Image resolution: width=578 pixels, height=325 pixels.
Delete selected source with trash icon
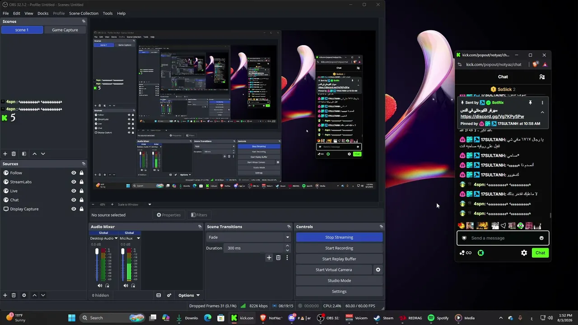[x=14, y=295]
